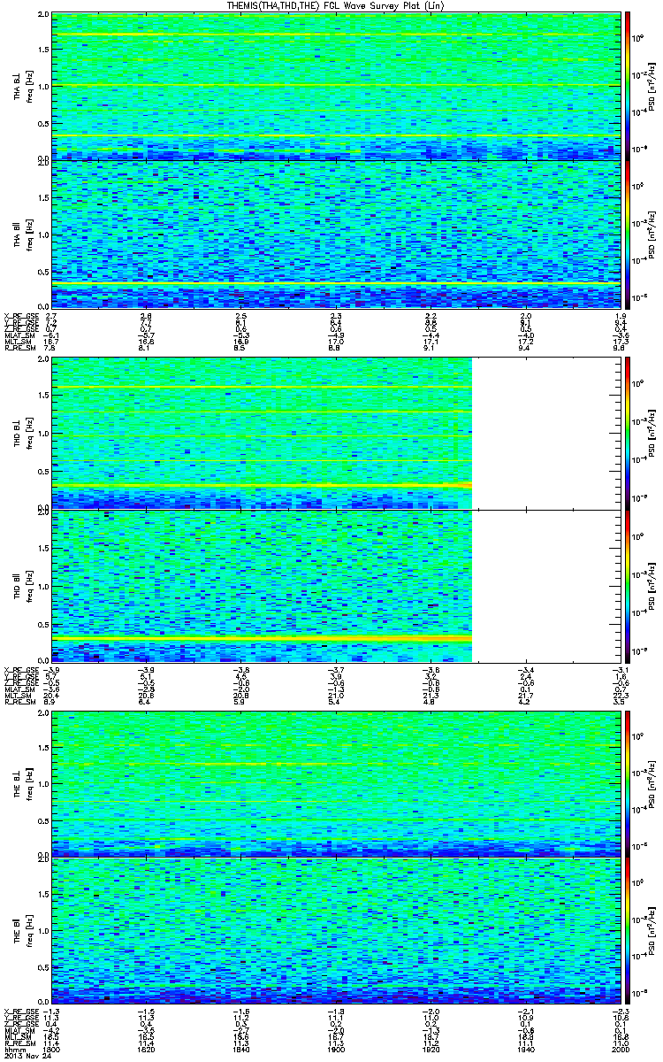663x1062 pixels.
Task: Click the 'THE BII freq [Hz]' axis label
Action: coord(23,932)
